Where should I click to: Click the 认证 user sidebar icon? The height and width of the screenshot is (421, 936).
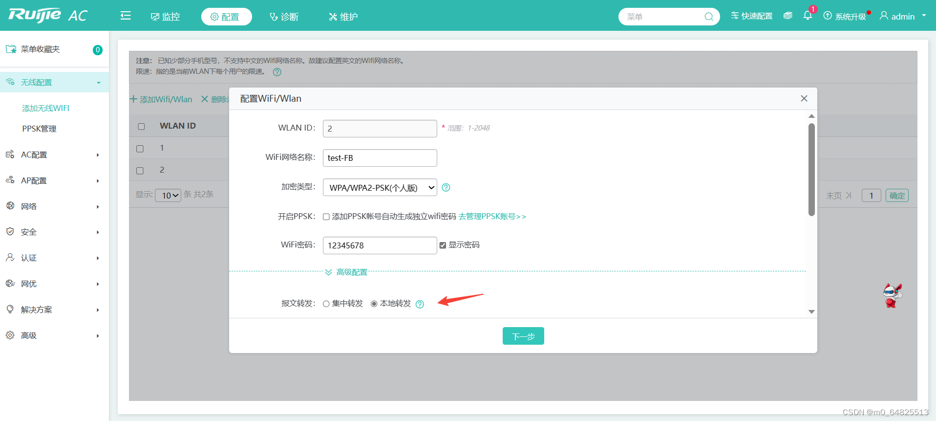tap(10, 257)
